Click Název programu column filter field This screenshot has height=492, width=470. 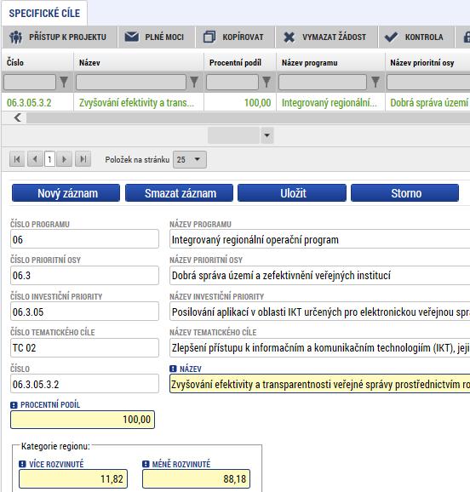point(323,83)
